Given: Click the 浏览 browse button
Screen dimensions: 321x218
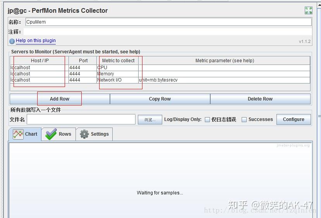Looking at the screenshot, I should coord(150,119).
